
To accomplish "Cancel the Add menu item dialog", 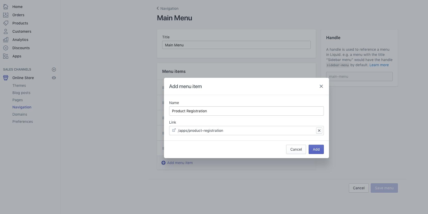I will click(296, 149).
